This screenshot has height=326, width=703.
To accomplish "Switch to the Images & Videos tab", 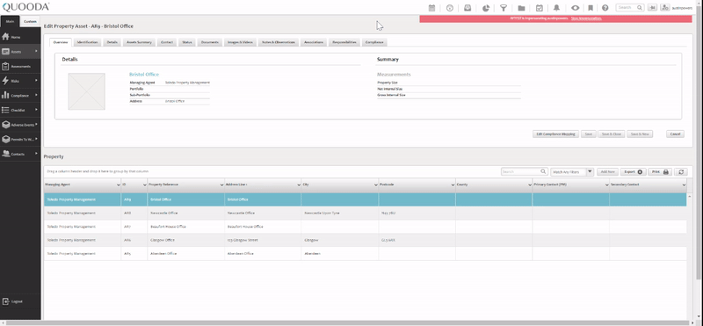I will click(240, 42).
